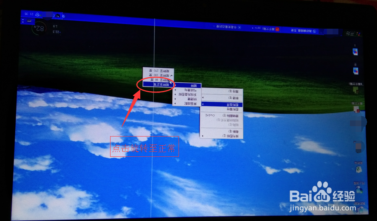Open the desktop icon labeled 1

[355, 52]
